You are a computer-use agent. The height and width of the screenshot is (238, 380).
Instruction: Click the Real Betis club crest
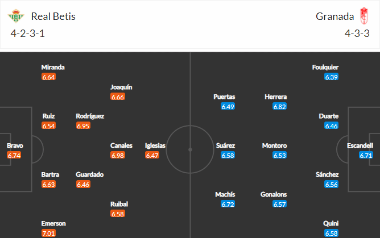point(16,16)
